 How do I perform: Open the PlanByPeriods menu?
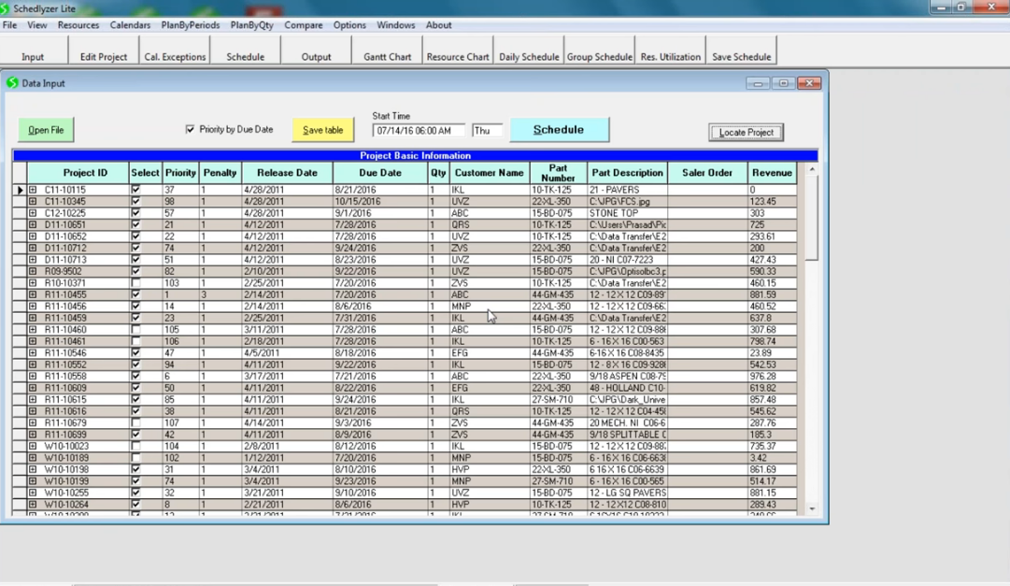(x=191, y=25)
